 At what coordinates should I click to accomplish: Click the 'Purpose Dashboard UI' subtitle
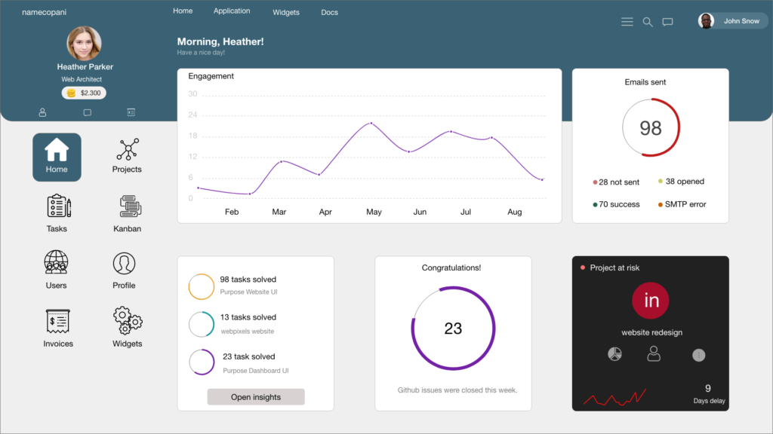tap(255, 371)
